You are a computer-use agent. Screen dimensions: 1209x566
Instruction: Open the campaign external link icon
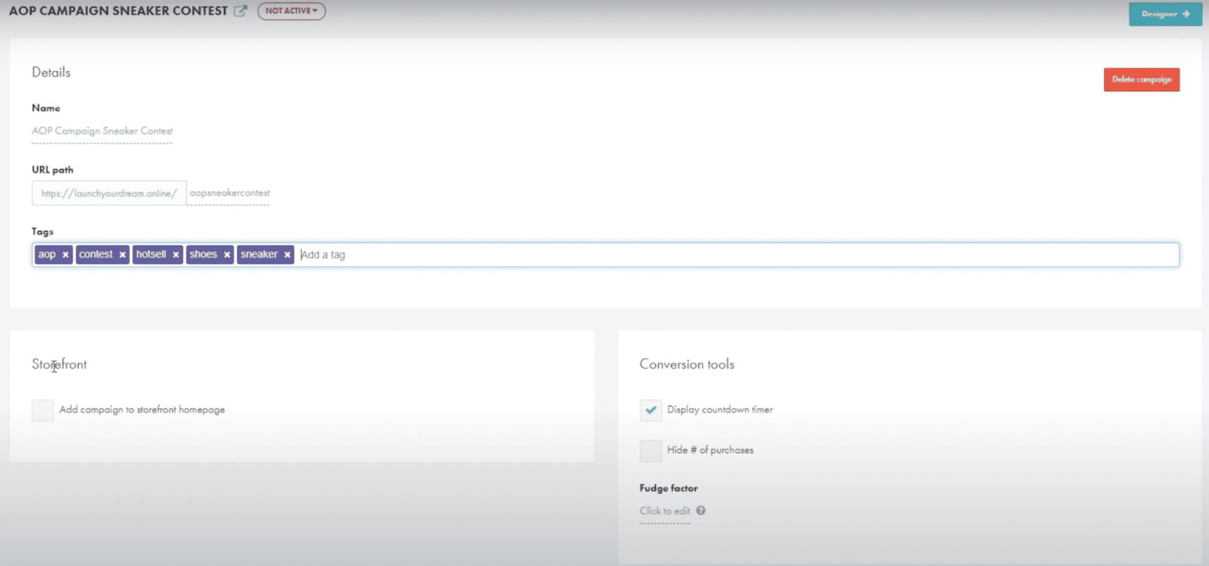(x=240, y=11)
